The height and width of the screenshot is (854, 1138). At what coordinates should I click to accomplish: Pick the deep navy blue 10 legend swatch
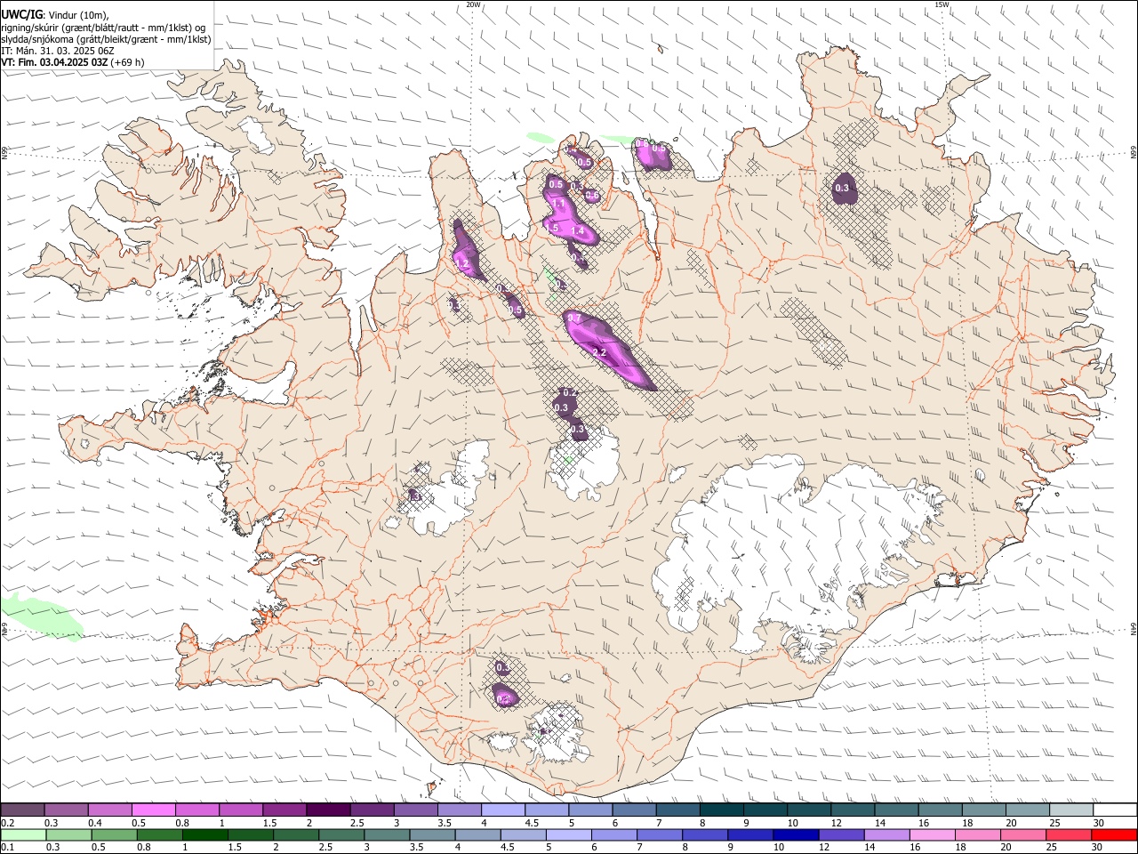point(796,834)
